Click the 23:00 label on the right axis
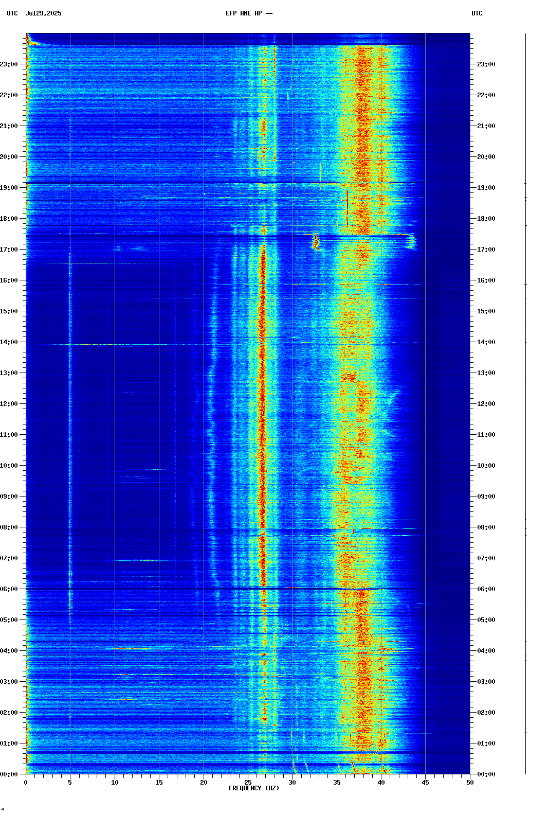Image resolution: width=548 pixels, height=815 pixels. [486, 64]
